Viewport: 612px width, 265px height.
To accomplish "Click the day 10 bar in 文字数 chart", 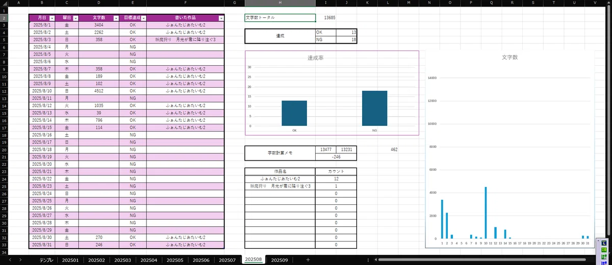I will (x=486, y=213).
